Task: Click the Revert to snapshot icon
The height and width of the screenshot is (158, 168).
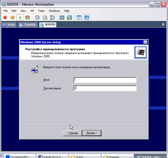Action: click(45, 17)
